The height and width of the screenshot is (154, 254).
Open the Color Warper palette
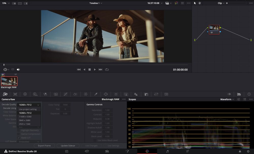86,94
